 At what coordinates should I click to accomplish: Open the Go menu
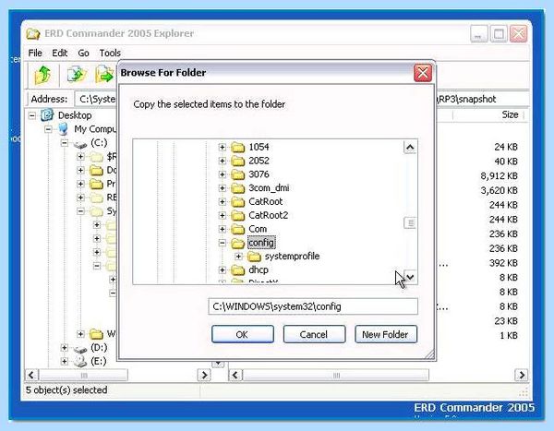click(83, 53)
